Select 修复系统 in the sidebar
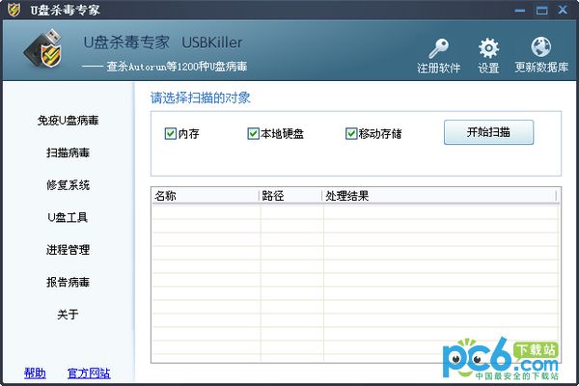The width and height of the screenshot is (579, 386). (68, 185)
